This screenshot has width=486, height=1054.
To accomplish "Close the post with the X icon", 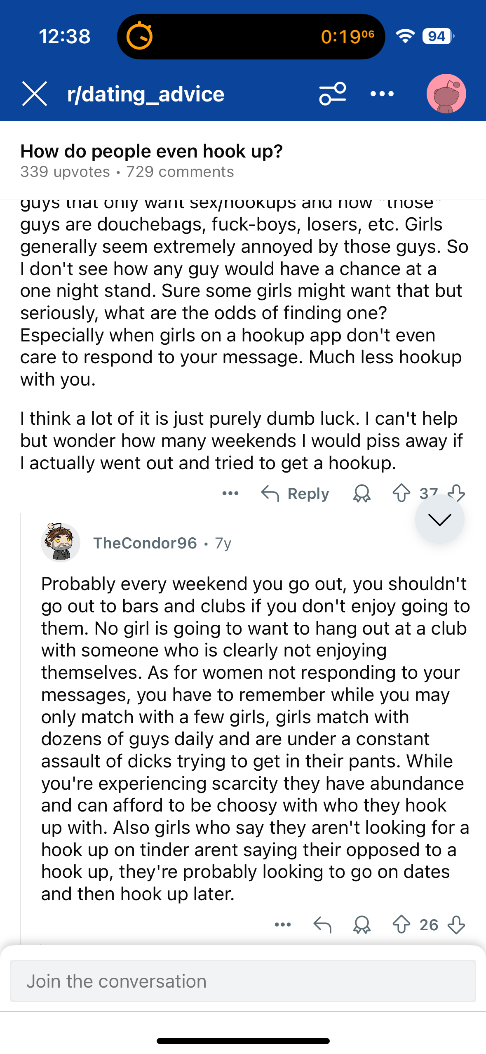I will (x=35, y=94).
